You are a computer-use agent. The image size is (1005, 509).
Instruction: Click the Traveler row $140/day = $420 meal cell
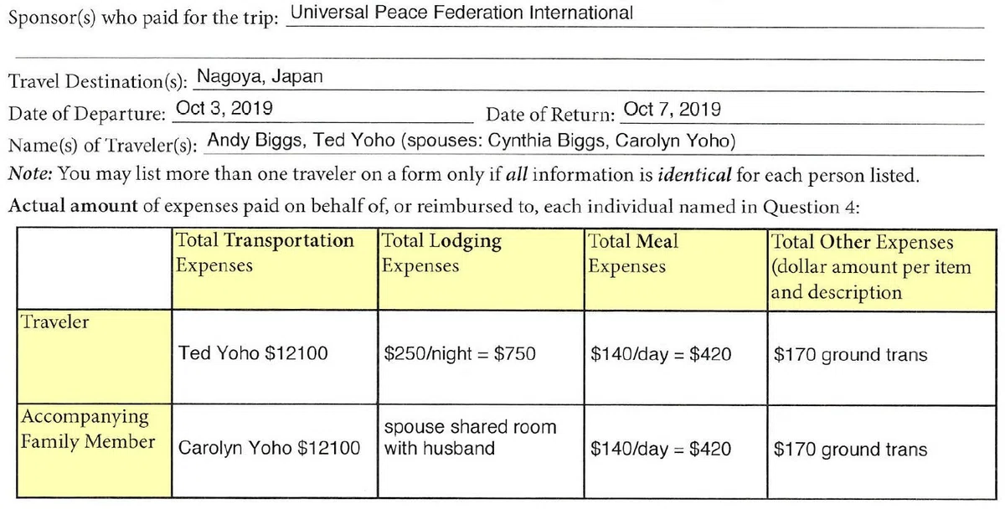(675, 357)
